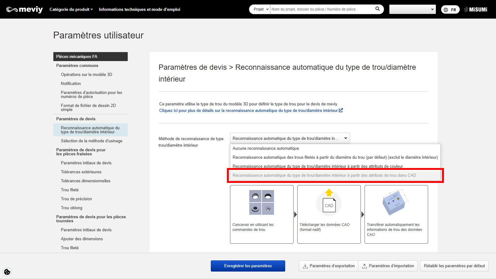
Task: Open the Projet search scope dropdown
Action: tap(260, 9)
